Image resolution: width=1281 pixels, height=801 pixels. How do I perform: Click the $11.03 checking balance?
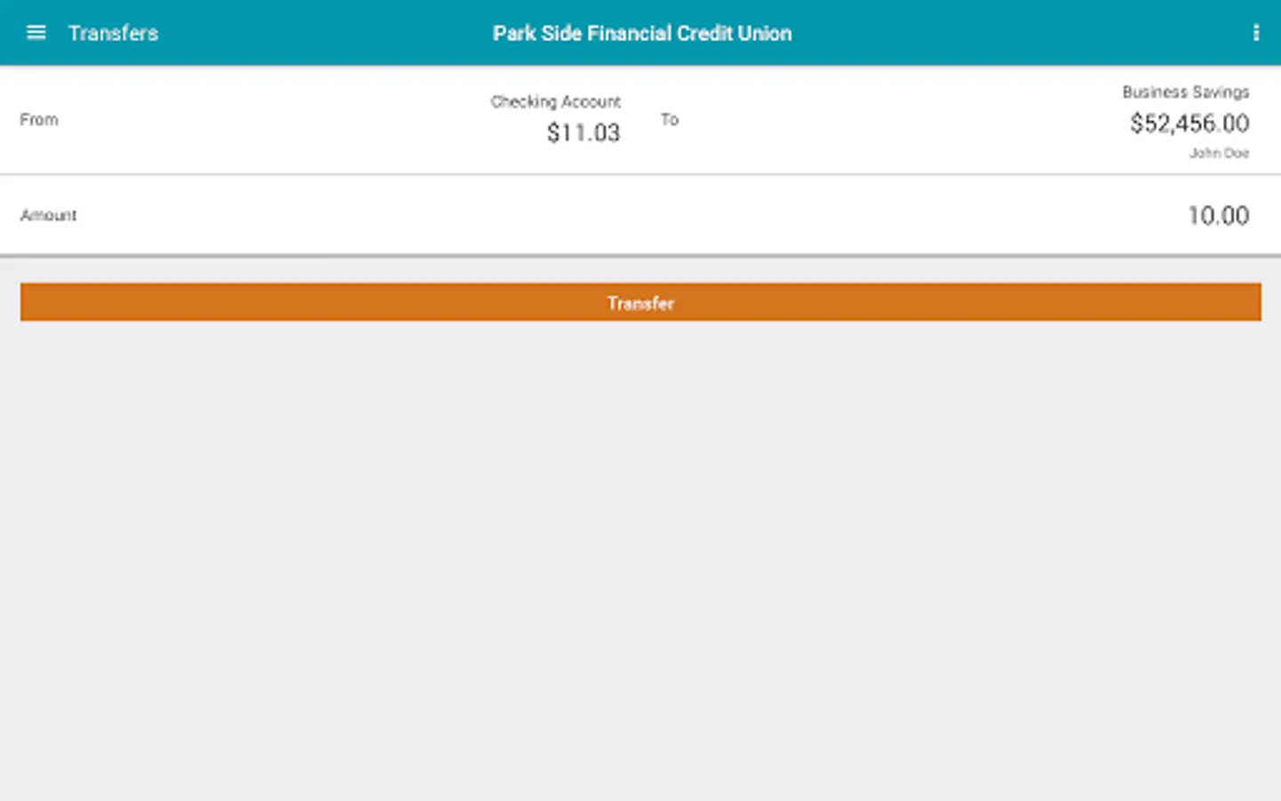click(x=584, y=133)
